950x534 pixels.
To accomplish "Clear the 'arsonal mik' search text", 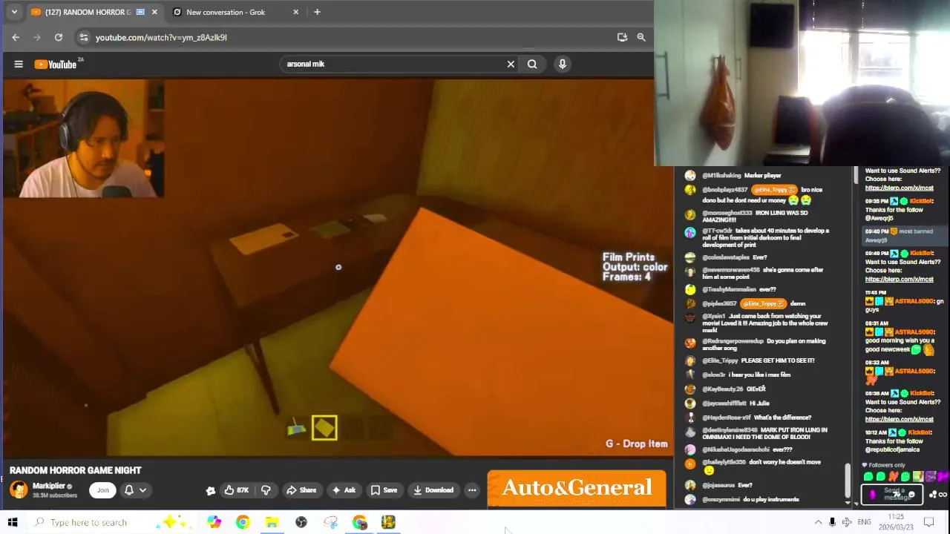I will coord(511,65).
